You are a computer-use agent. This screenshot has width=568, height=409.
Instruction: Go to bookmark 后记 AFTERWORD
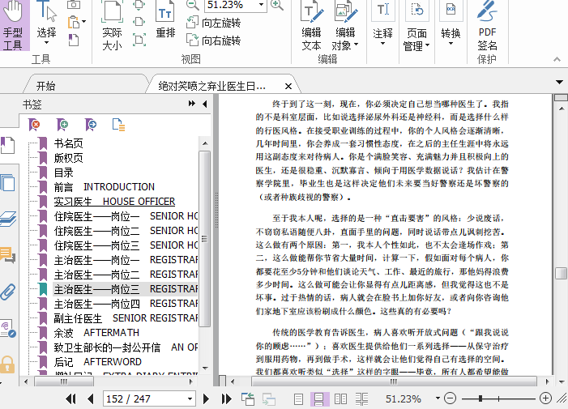pyautogui.click(x=98, y=361)
